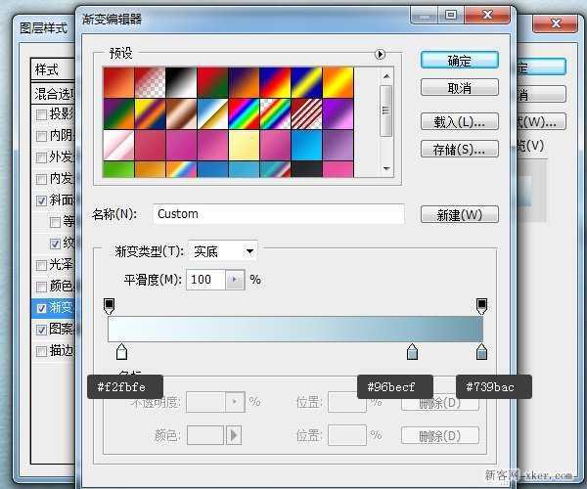Select 混合选项 blending options in style list
Image resolution: width=587 pixels, height=489 pixels.
click(54, 93)
